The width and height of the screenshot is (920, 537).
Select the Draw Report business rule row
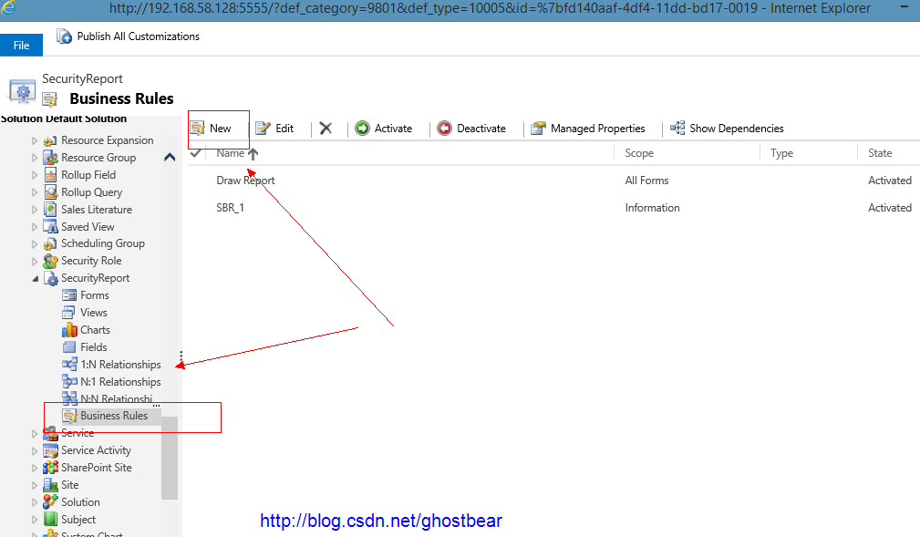[x=553, y=181]
